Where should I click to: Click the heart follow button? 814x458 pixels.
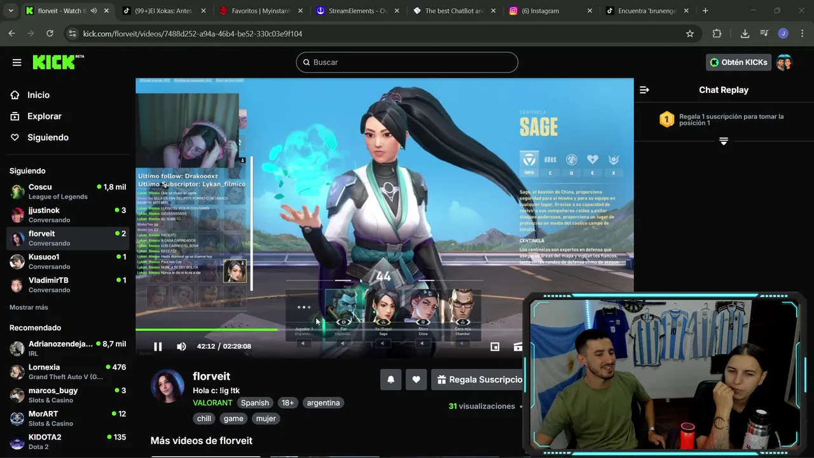tap(416, 380)
